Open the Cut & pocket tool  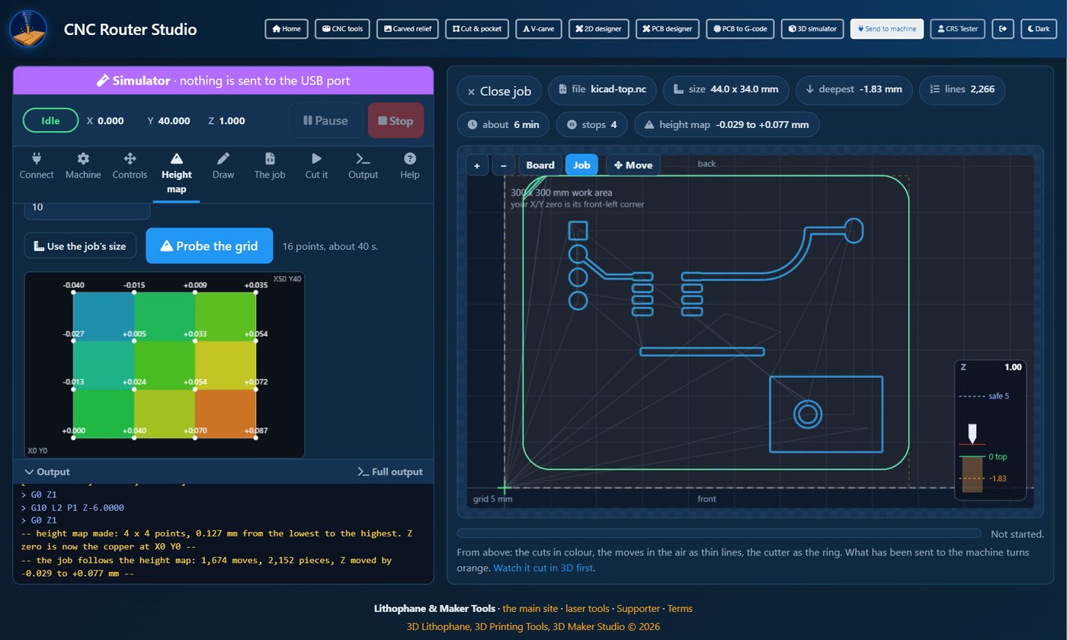pos(477,29)
